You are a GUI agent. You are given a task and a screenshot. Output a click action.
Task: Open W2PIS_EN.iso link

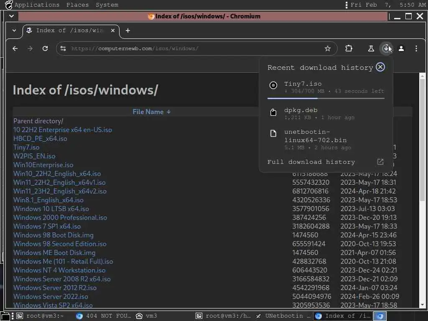[x=34, y=156]
